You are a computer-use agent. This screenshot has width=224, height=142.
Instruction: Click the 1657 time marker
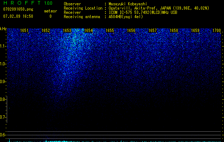152,31
